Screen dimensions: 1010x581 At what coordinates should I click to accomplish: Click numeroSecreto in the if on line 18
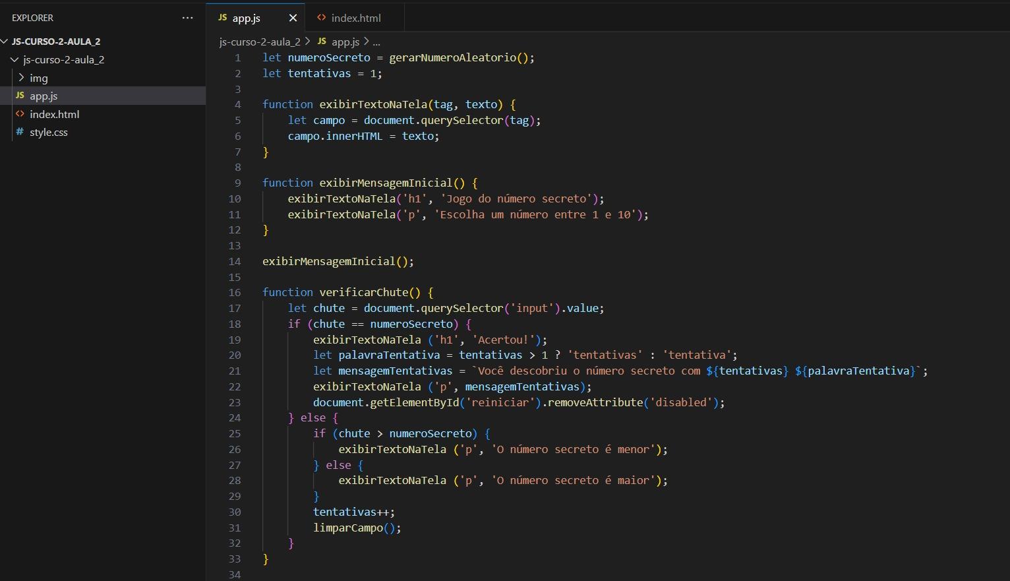pyautogui.click(x=411, y=324)
